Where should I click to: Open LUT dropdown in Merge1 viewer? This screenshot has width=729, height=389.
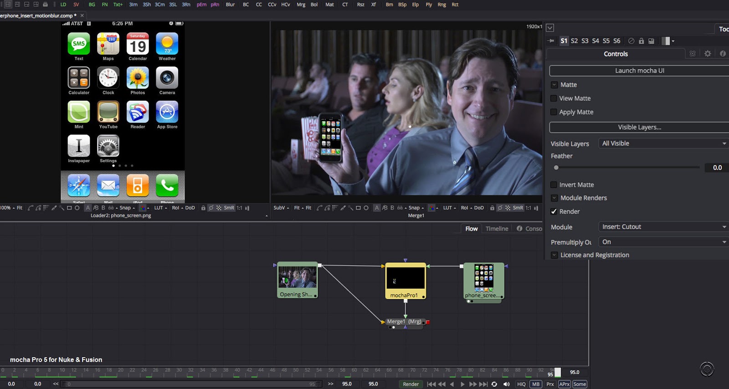click(x=450, y=208)
